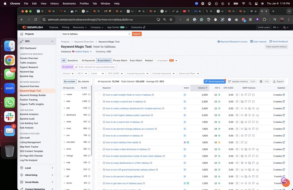Screen dimensions: 293x190
Task: Open the Keyword Research course link
Action: click(232, 42)
